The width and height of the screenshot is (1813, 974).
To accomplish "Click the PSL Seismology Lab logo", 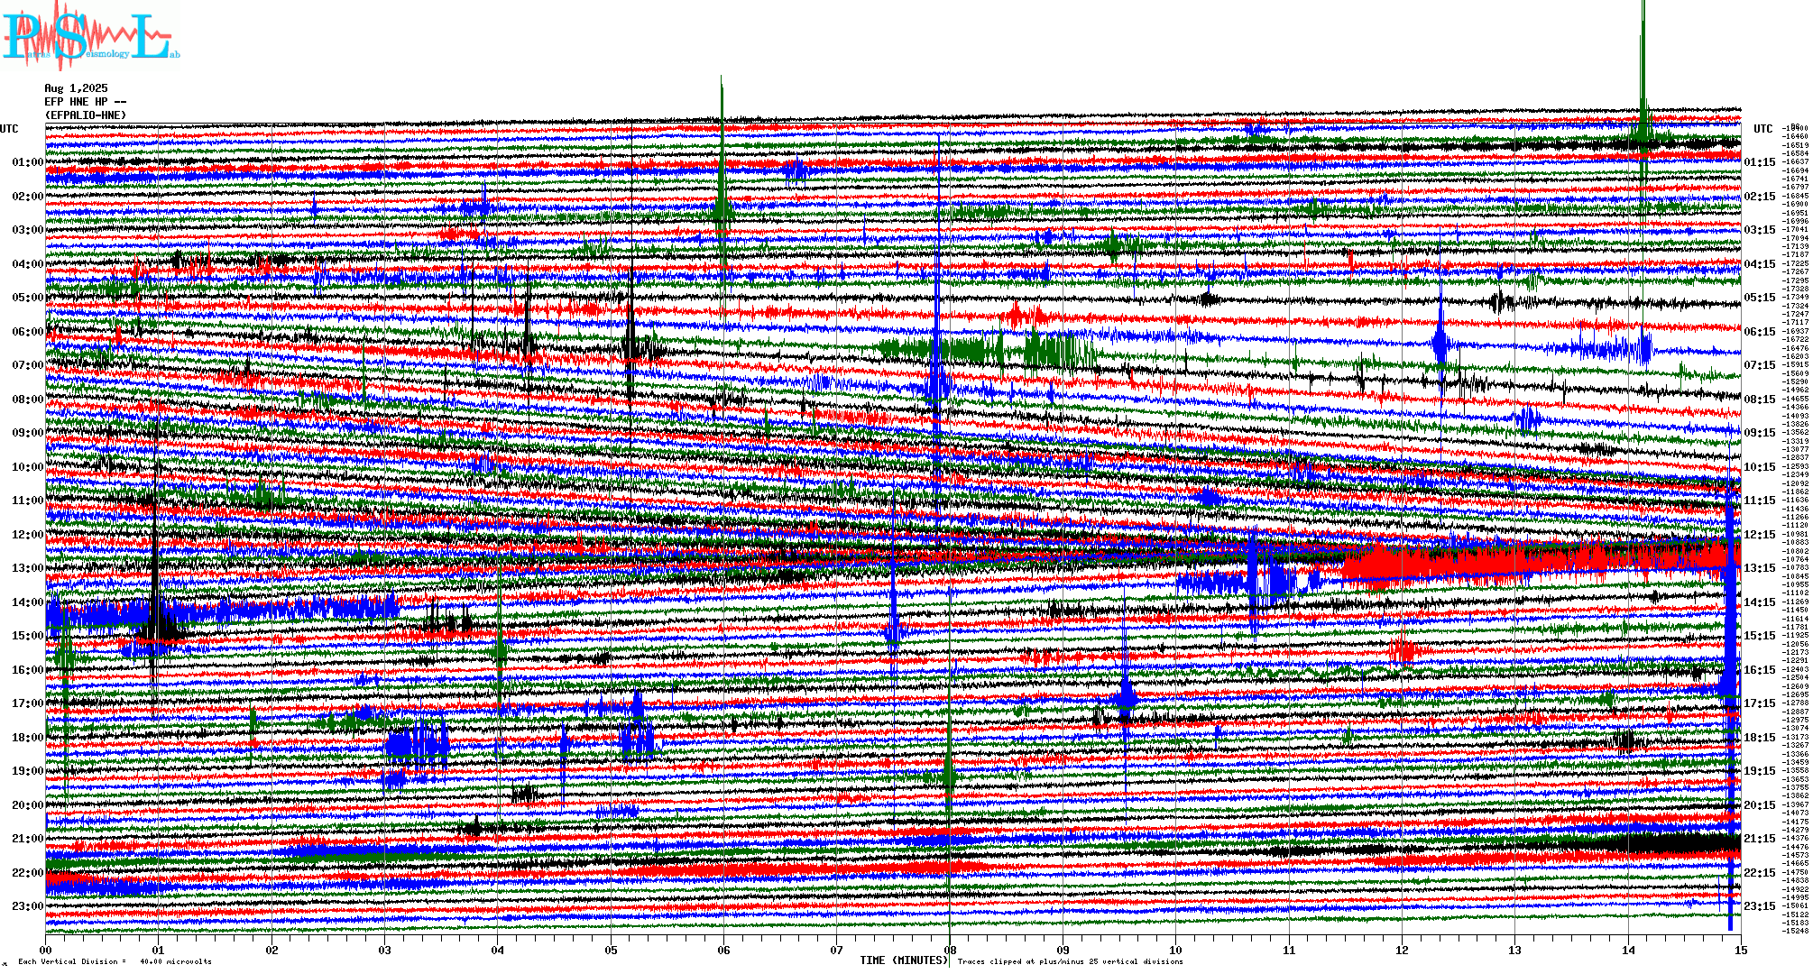I will pyautogui.click(x=90, y=34).
